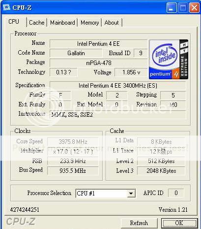Click the Specification text field
This screenshot has height=229, width=201.
pyautogui.click(x=117, y=86)
